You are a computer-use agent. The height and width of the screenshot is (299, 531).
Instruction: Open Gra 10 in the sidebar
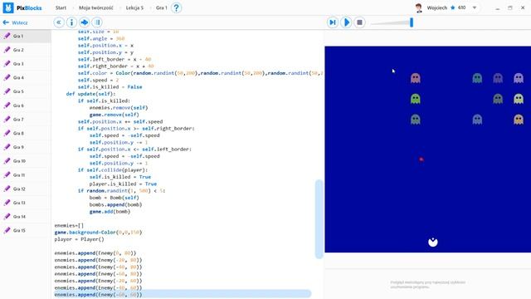pos(26,161)
